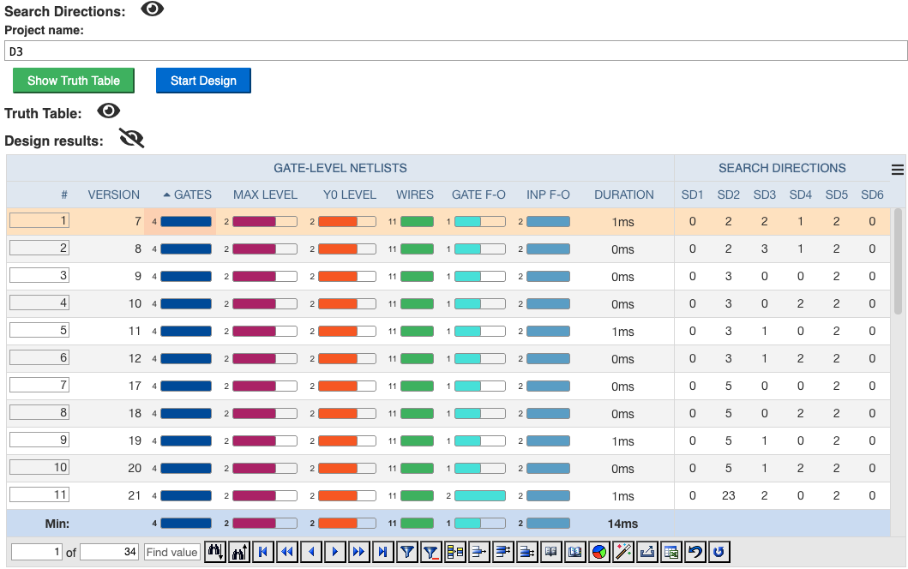
Task: Click the large blue open book icon
Action: pyautogui.click(x=575, y=552)
